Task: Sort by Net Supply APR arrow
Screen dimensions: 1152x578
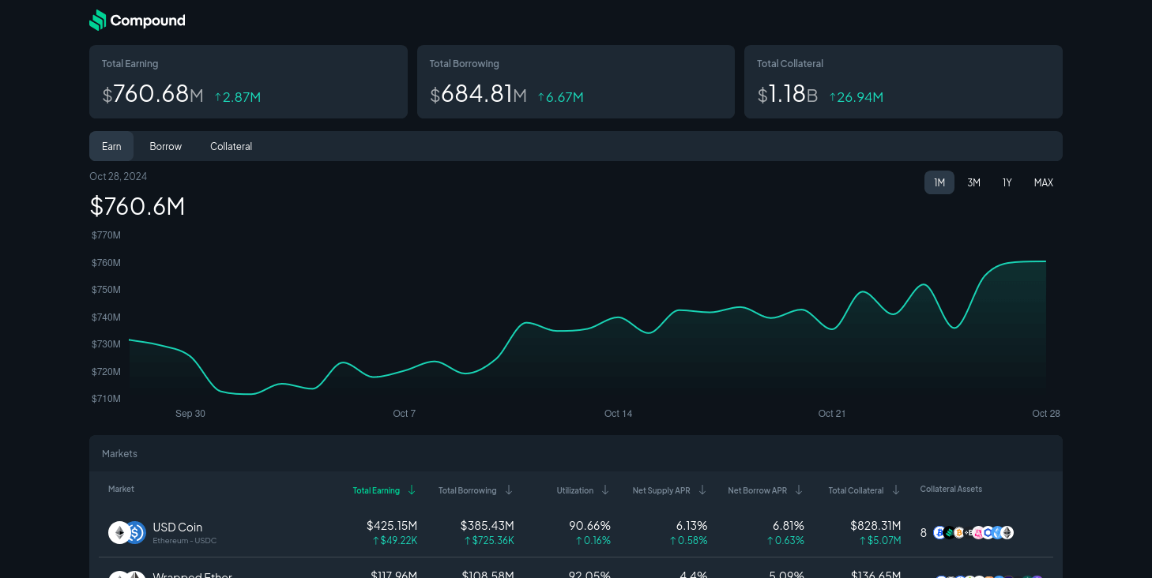Action: pyautogui.click(x=702, y=490)
